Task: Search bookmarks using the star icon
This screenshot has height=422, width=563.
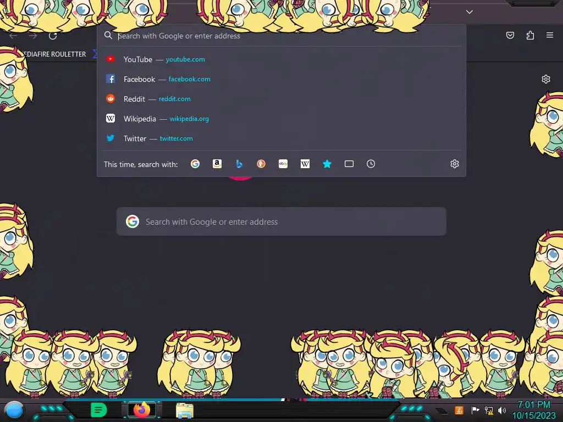Action: (327, 164)
